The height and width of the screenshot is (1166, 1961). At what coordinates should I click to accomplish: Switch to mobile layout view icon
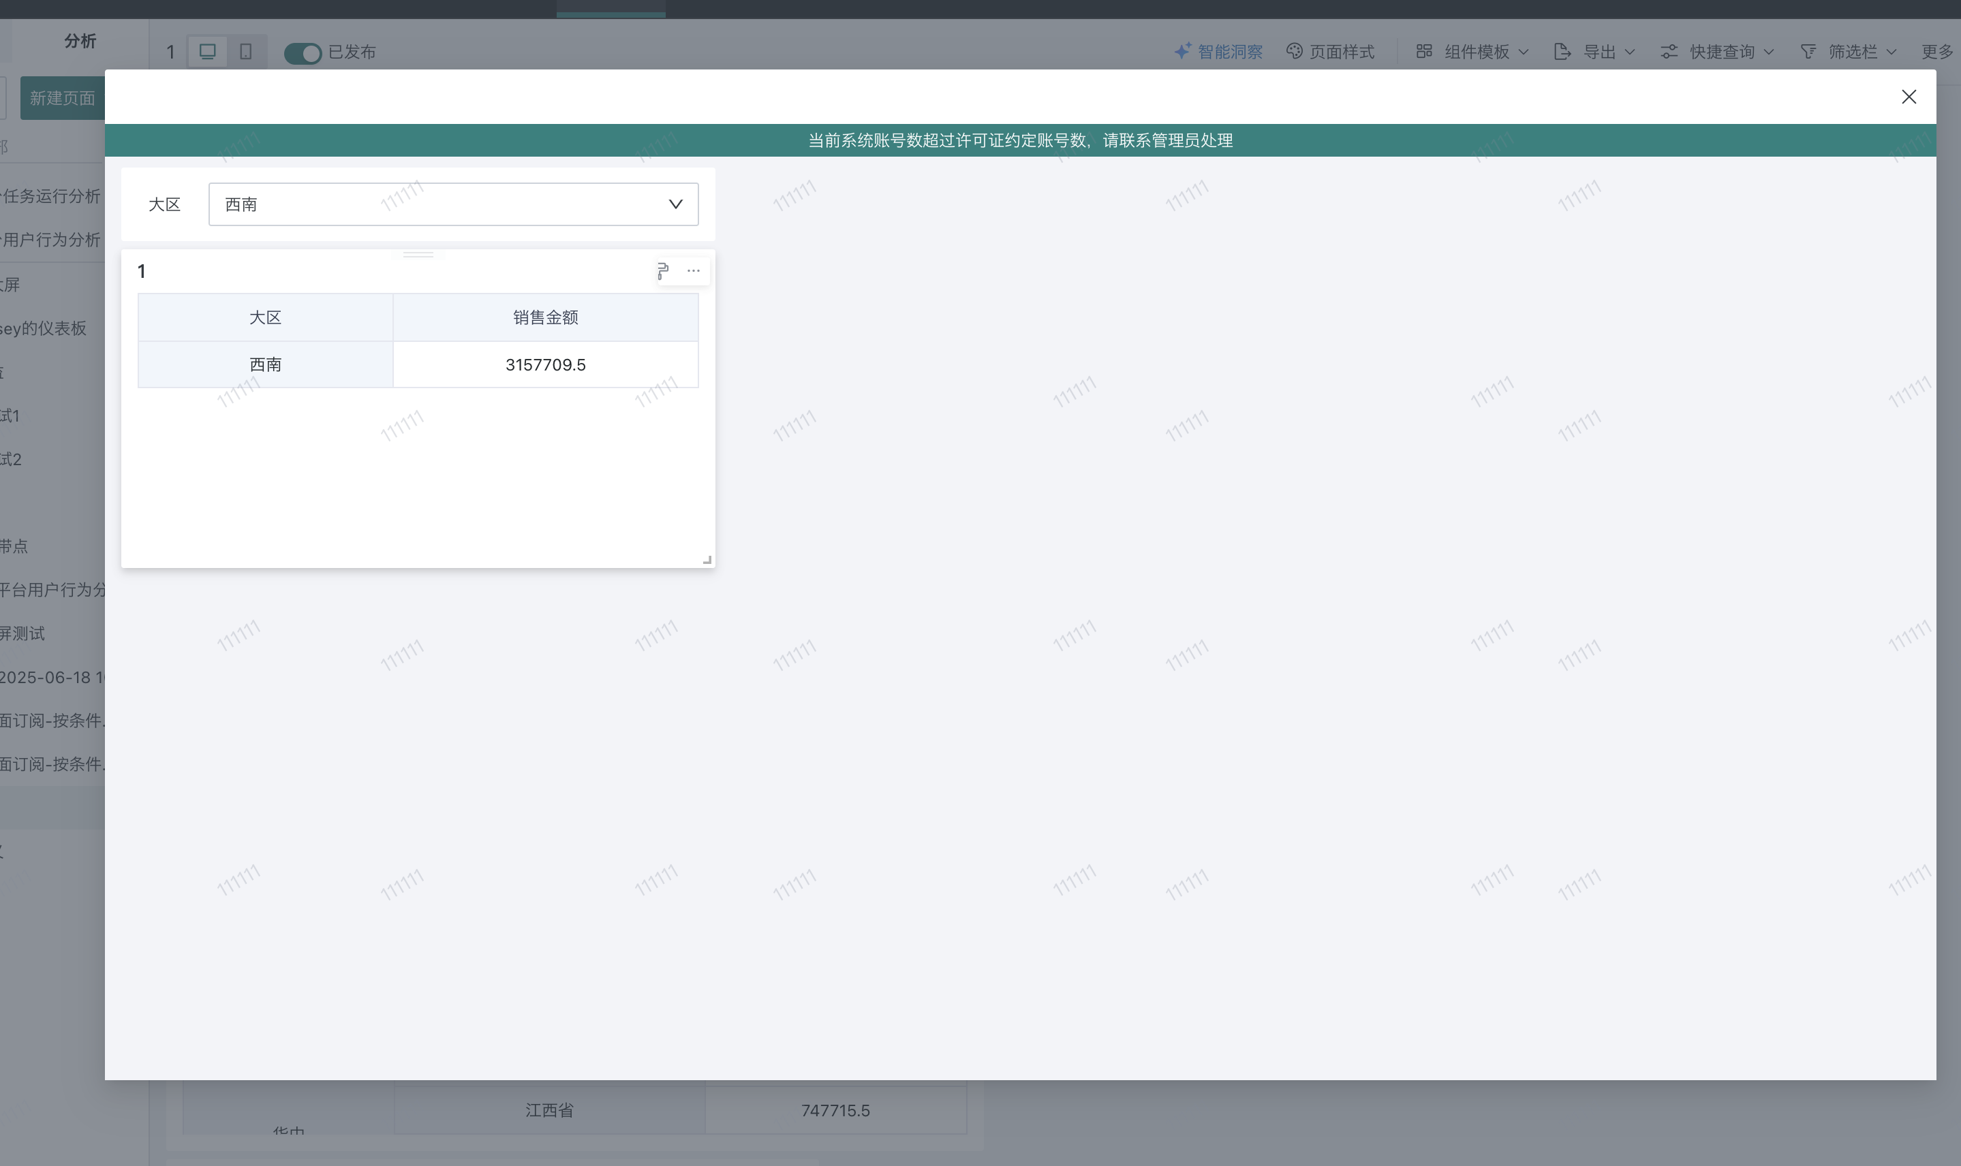point(246,52)
